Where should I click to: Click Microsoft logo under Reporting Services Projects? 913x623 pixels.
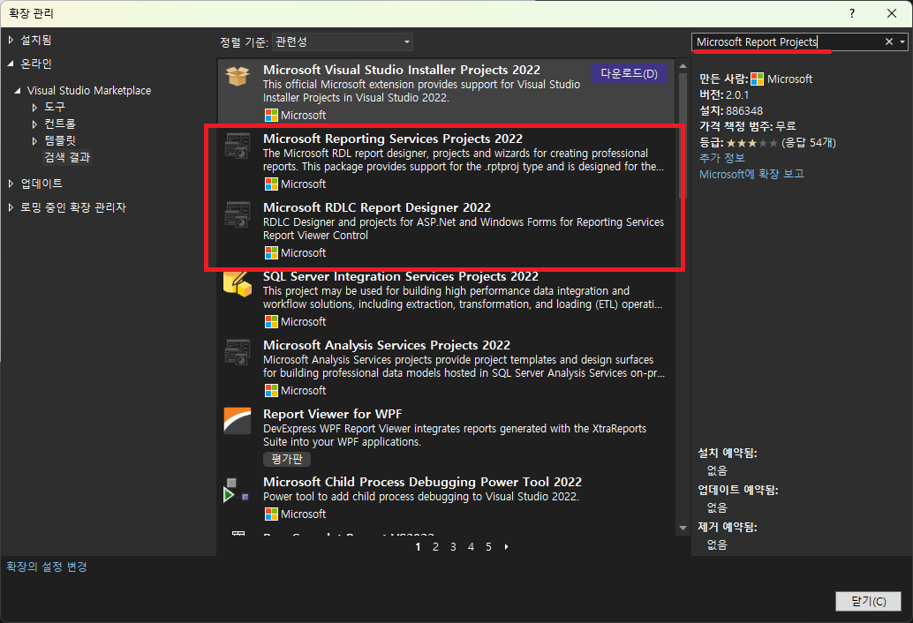[x=271, y=184]
